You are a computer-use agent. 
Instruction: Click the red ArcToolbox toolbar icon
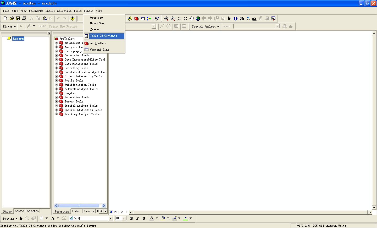(136, 18)
